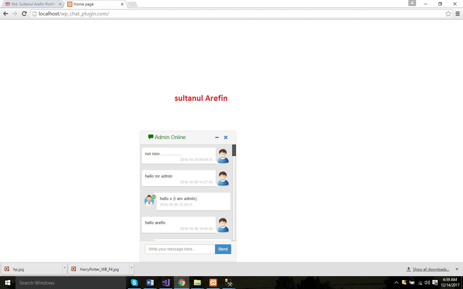The height and width of the screenshot is (289, 463).
Task: Select the Home page browser tab
Action: click(93, 4)
